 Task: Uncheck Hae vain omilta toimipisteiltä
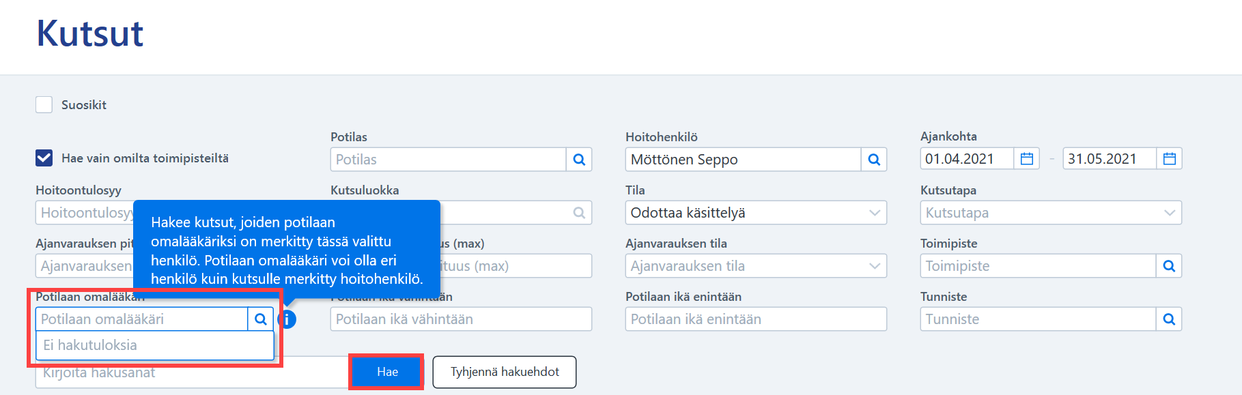point(44,158)
